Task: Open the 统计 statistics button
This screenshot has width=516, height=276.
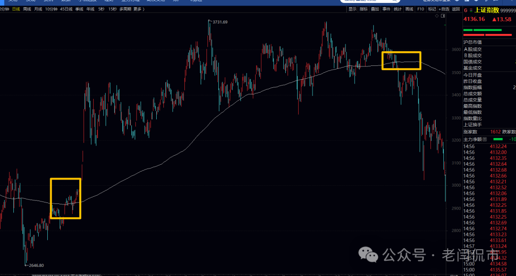Action: click(398, 9)
